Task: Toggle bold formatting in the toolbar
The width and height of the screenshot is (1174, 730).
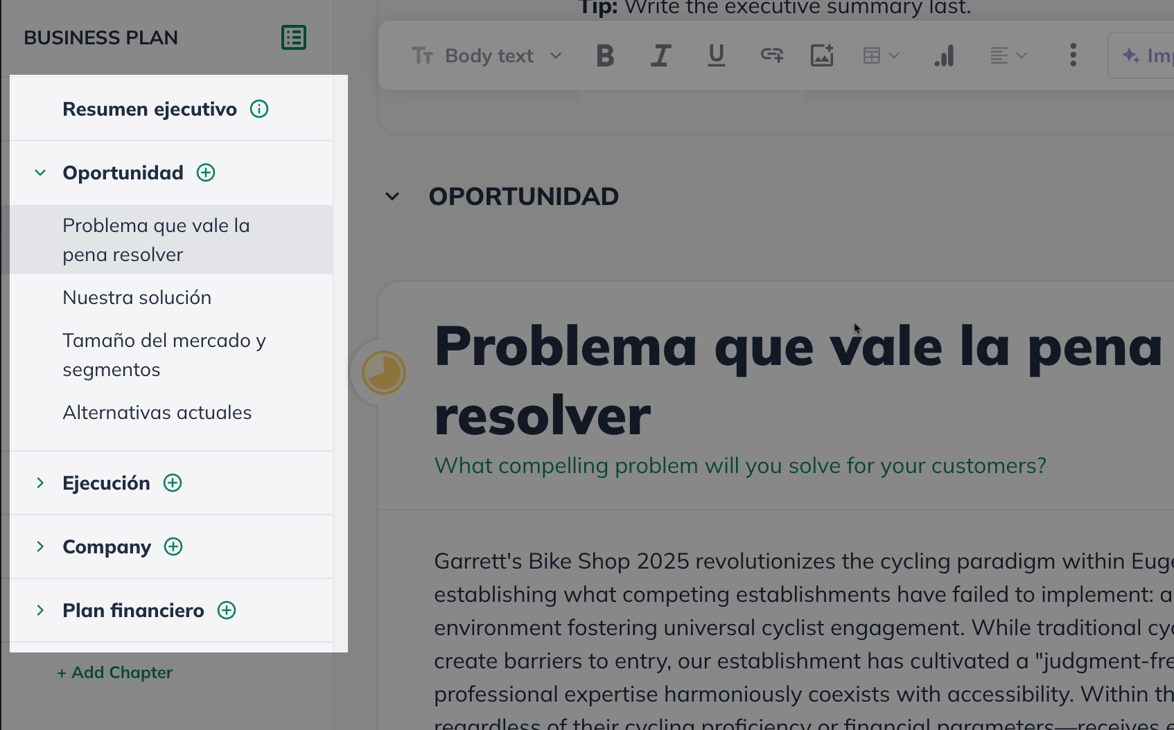Action: 604,55
